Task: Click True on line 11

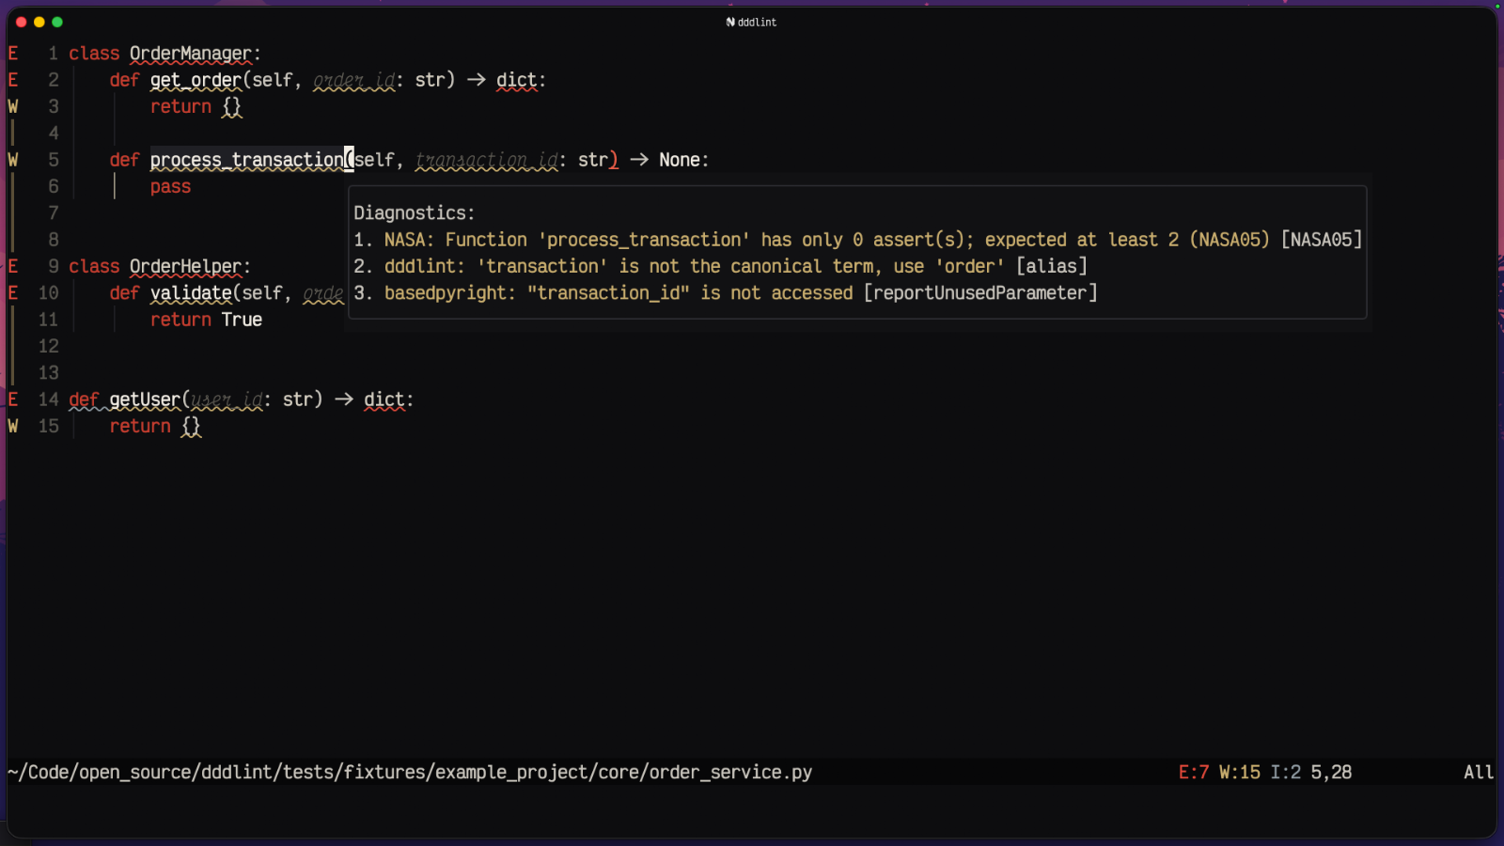Action: 242,320
